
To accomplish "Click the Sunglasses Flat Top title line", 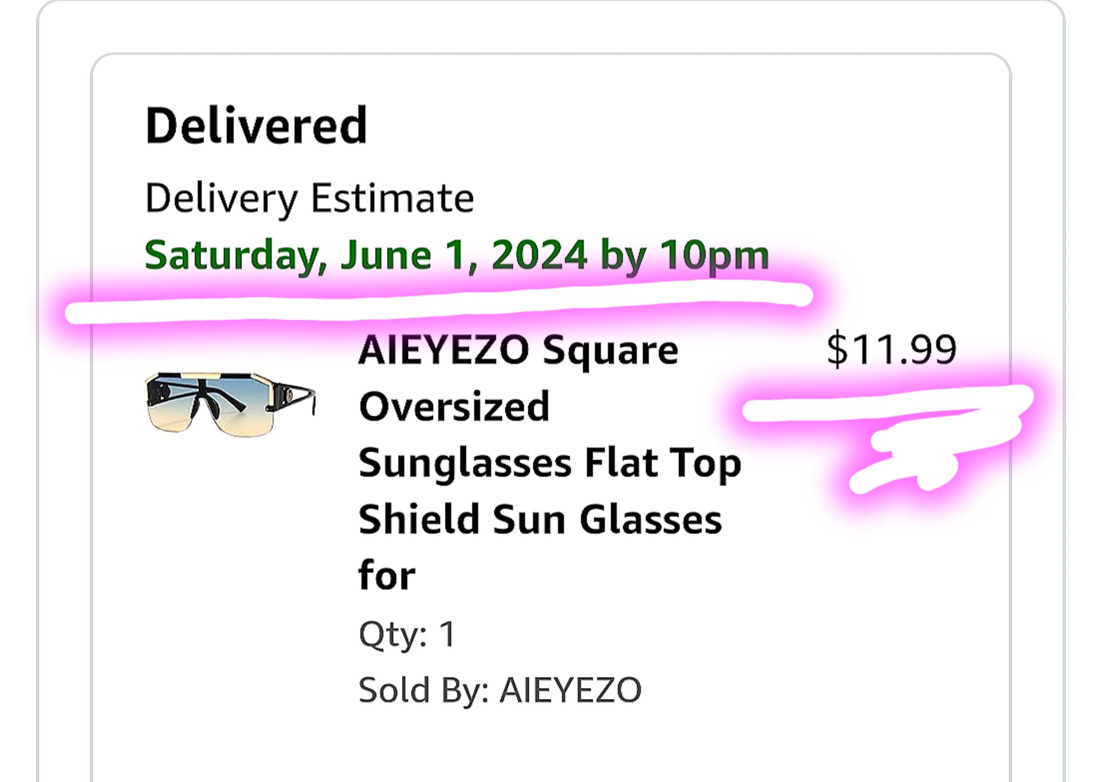I will tap(549, 463).
